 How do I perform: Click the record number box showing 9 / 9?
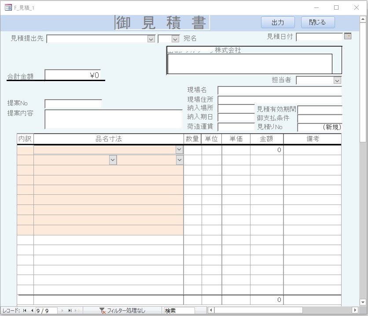coord(46,311)
